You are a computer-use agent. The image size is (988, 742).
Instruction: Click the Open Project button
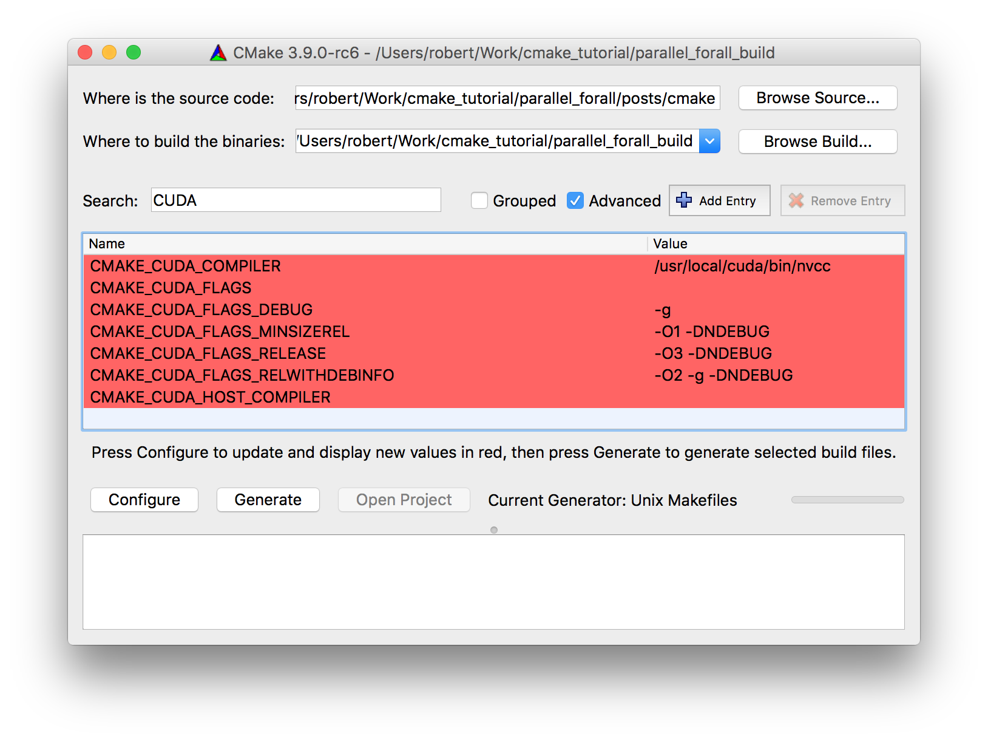[x=403, y=500]
